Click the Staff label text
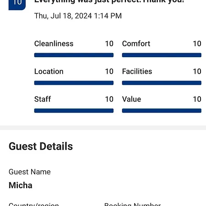The width and height of the screenshot is (206, 206). point(43,99)
